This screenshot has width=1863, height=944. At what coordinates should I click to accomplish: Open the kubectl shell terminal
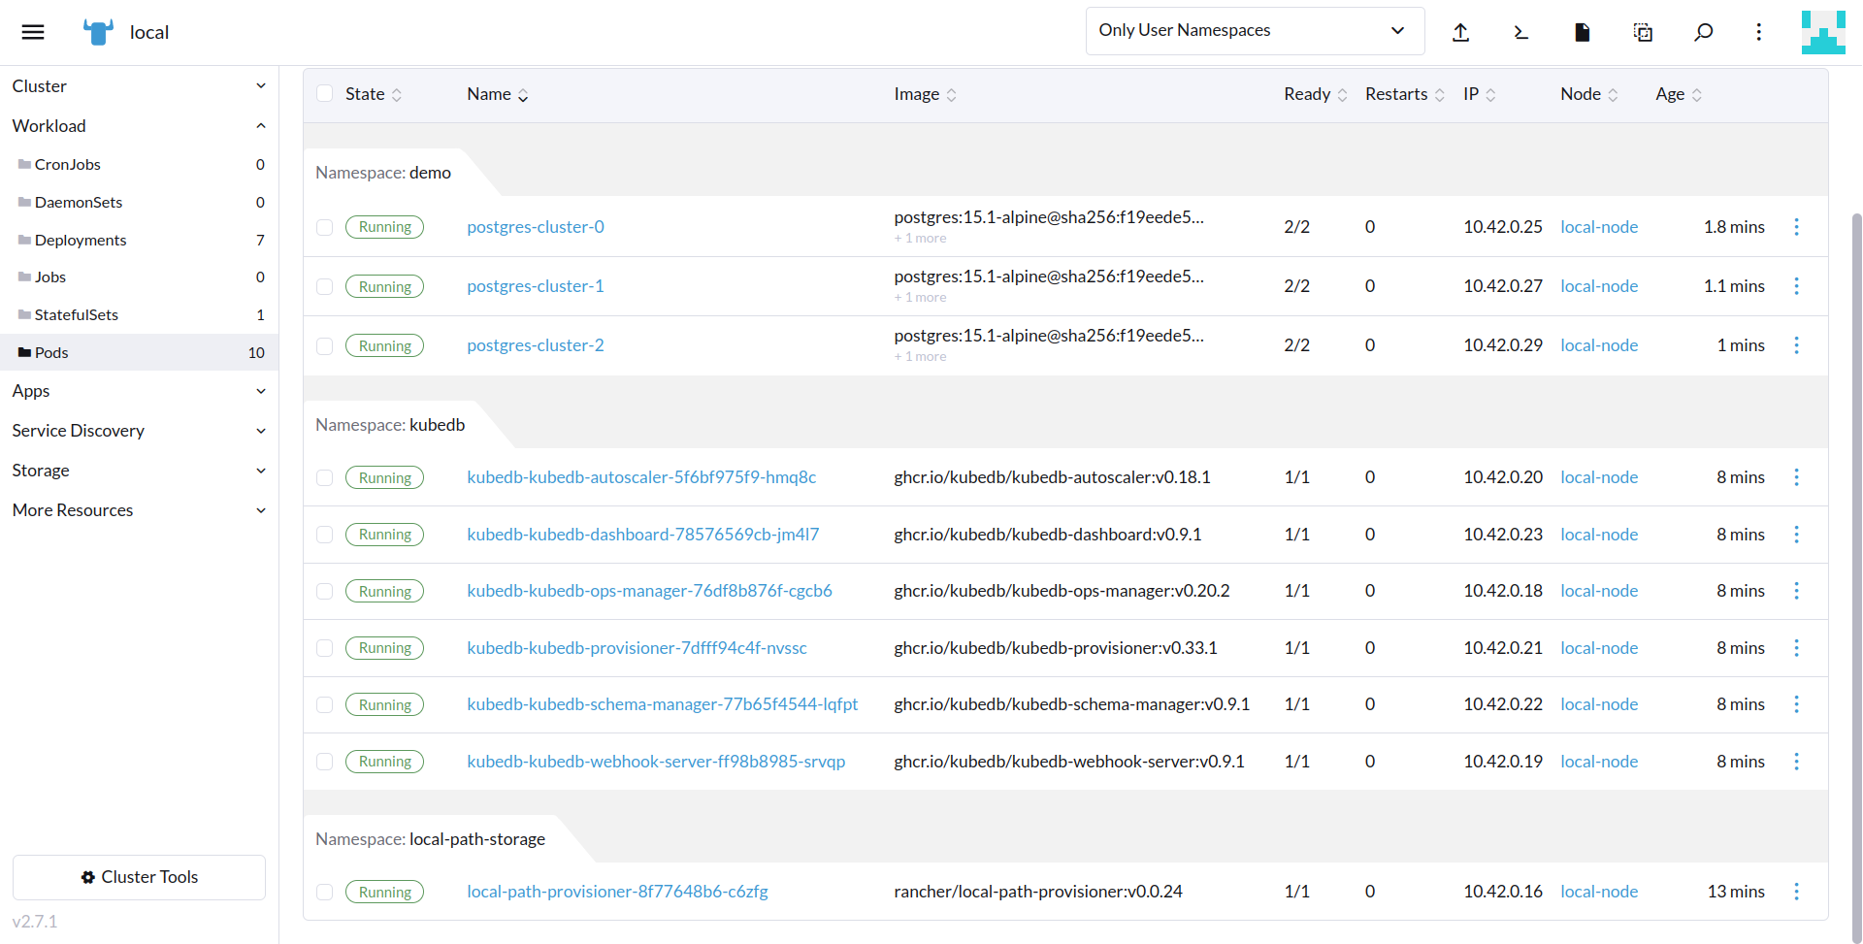click(x=1520, y=32)
